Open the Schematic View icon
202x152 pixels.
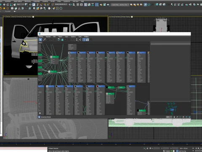pyautogui.click(x=93, y=5)
